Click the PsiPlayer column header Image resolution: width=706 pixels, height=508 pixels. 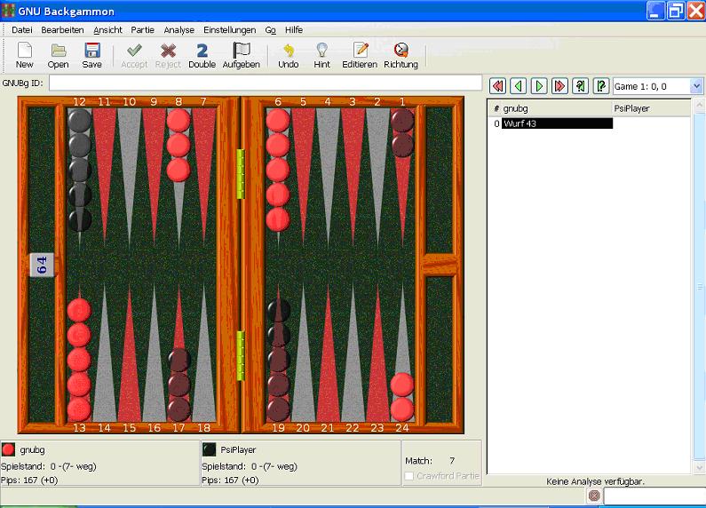pyautogui.click(x=651, y=108)
